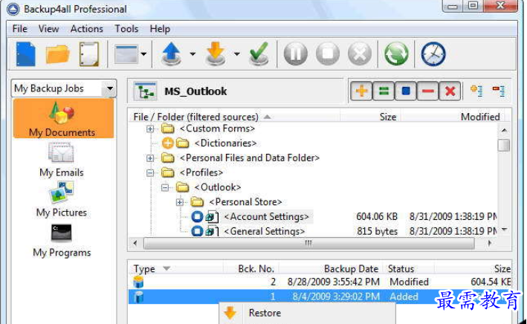This screenshot has height=324, width=527.
Task: Select the General Settings item
Action: 264,232
